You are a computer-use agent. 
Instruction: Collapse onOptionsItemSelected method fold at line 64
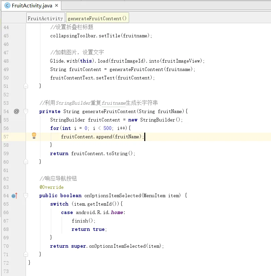point(26,195)
